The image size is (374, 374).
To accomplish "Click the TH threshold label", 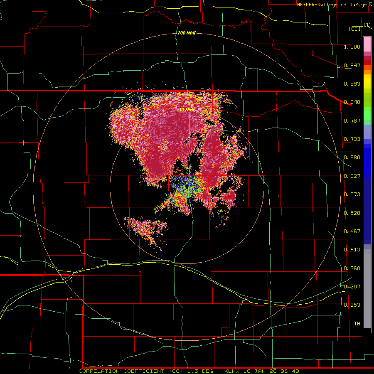I will 357,324.
